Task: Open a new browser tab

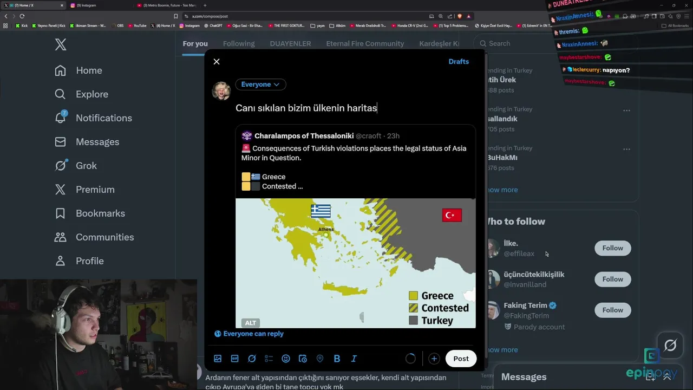Action: [x=205, y=5]
